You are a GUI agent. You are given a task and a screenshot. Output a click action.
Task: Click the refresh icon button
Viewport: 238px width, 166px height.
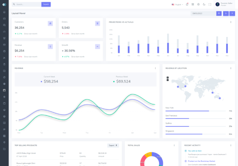(226, 13)
